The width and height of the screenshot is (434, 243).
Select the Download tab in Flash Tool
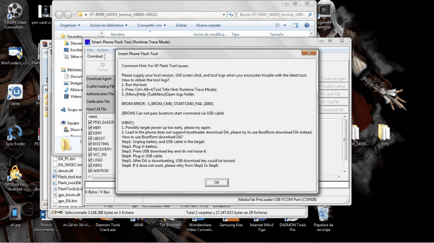pyautogui.click(x=95, y=57)
